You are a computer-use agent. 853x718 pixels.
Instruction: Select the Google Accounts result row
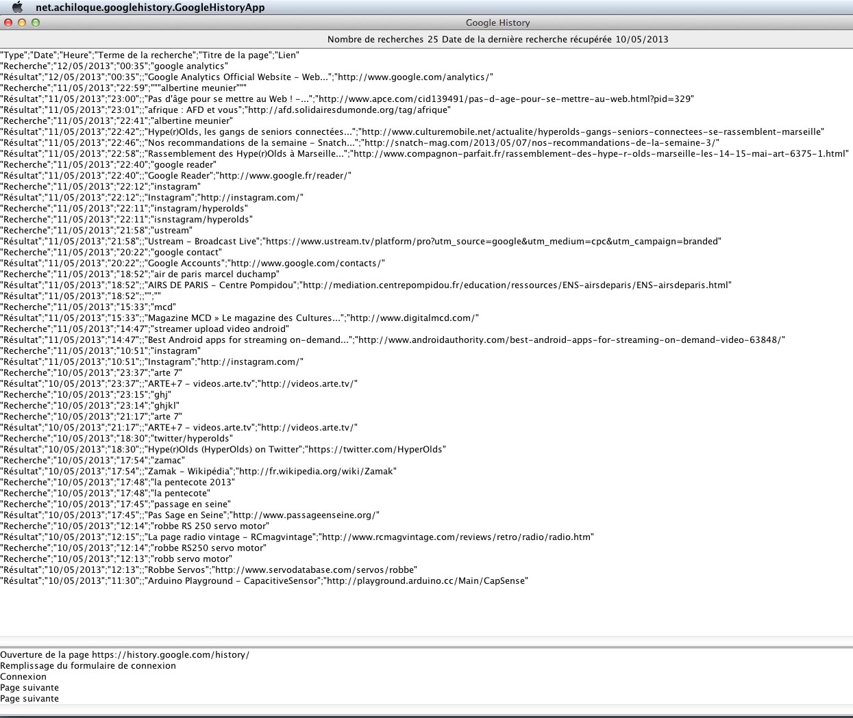(x=193, y=264)
